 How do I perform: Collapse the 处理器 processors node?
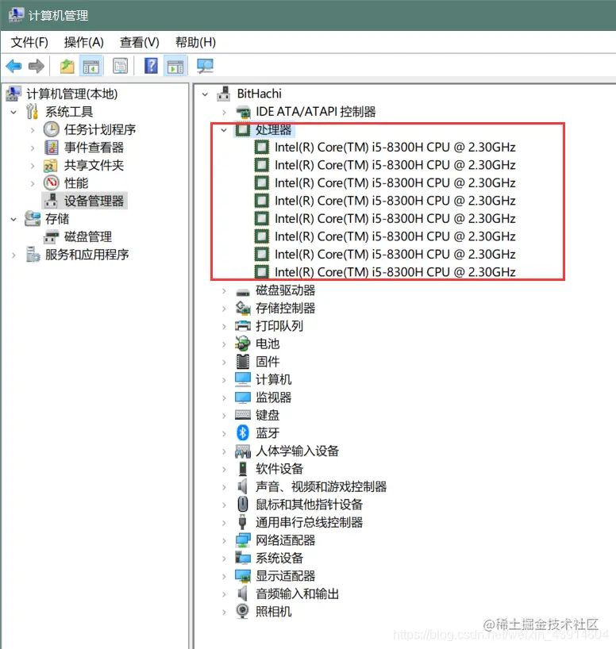click(224, 130)
